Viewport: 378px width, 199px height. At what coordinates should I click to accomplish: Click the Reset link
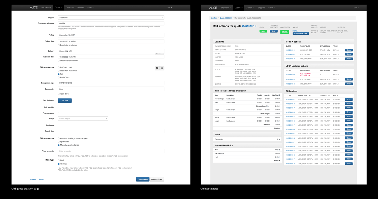(41, 179)
